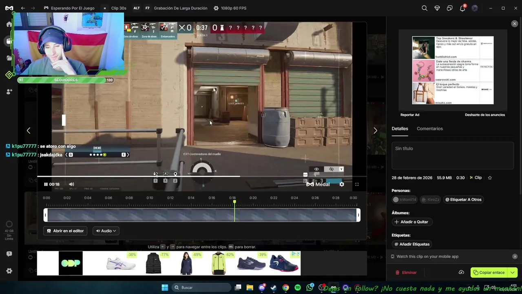This screenshot has width=522, height=294.
Task: Open WhatsApp from the taskbar
Action: [310, 287]
